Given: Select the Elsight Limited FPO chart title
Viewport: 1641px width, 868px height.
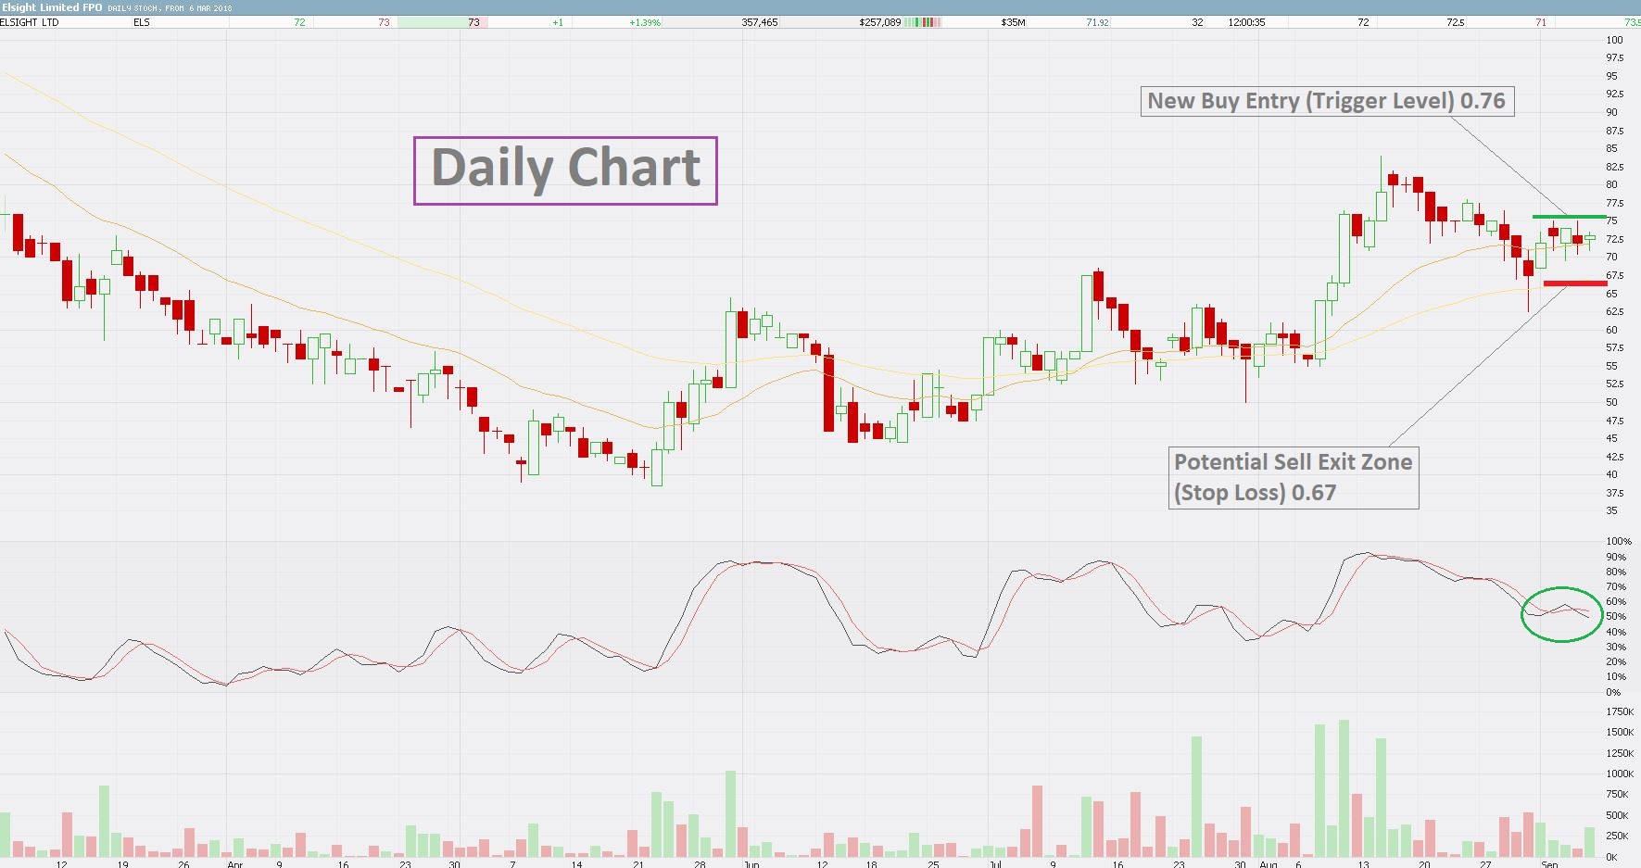Looking at the screenshot, I should point(52,7).
